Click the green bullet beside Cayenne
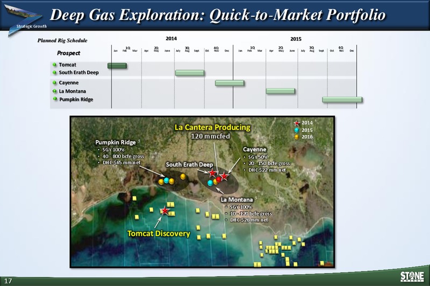Screen dimensions: 430x286 tap(55, 83)
